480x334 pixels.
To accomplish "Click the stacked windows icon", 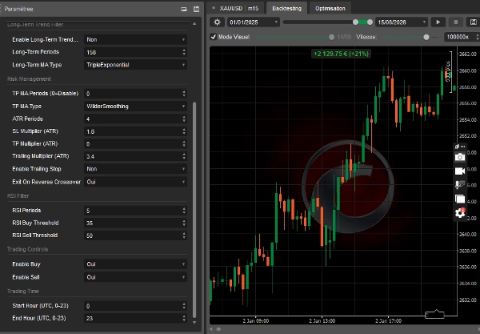I will [460, 199].
